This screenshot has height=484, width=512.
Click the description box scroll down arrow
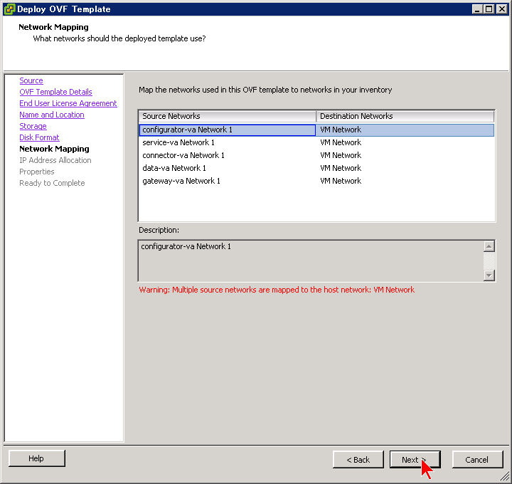(489, 275)
